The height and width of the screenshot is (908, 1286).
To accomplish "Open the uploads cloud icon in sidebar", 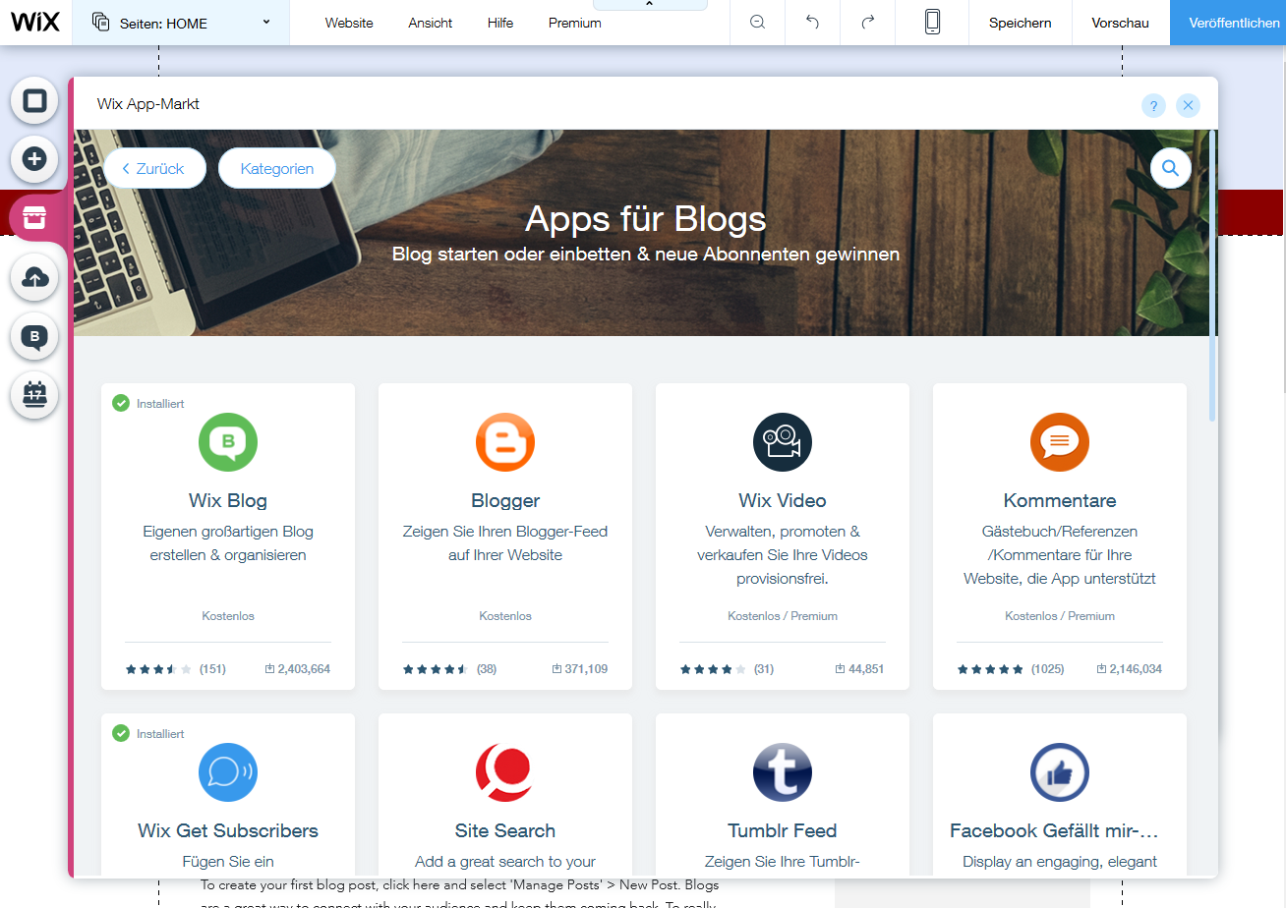I will click(34, 278).
